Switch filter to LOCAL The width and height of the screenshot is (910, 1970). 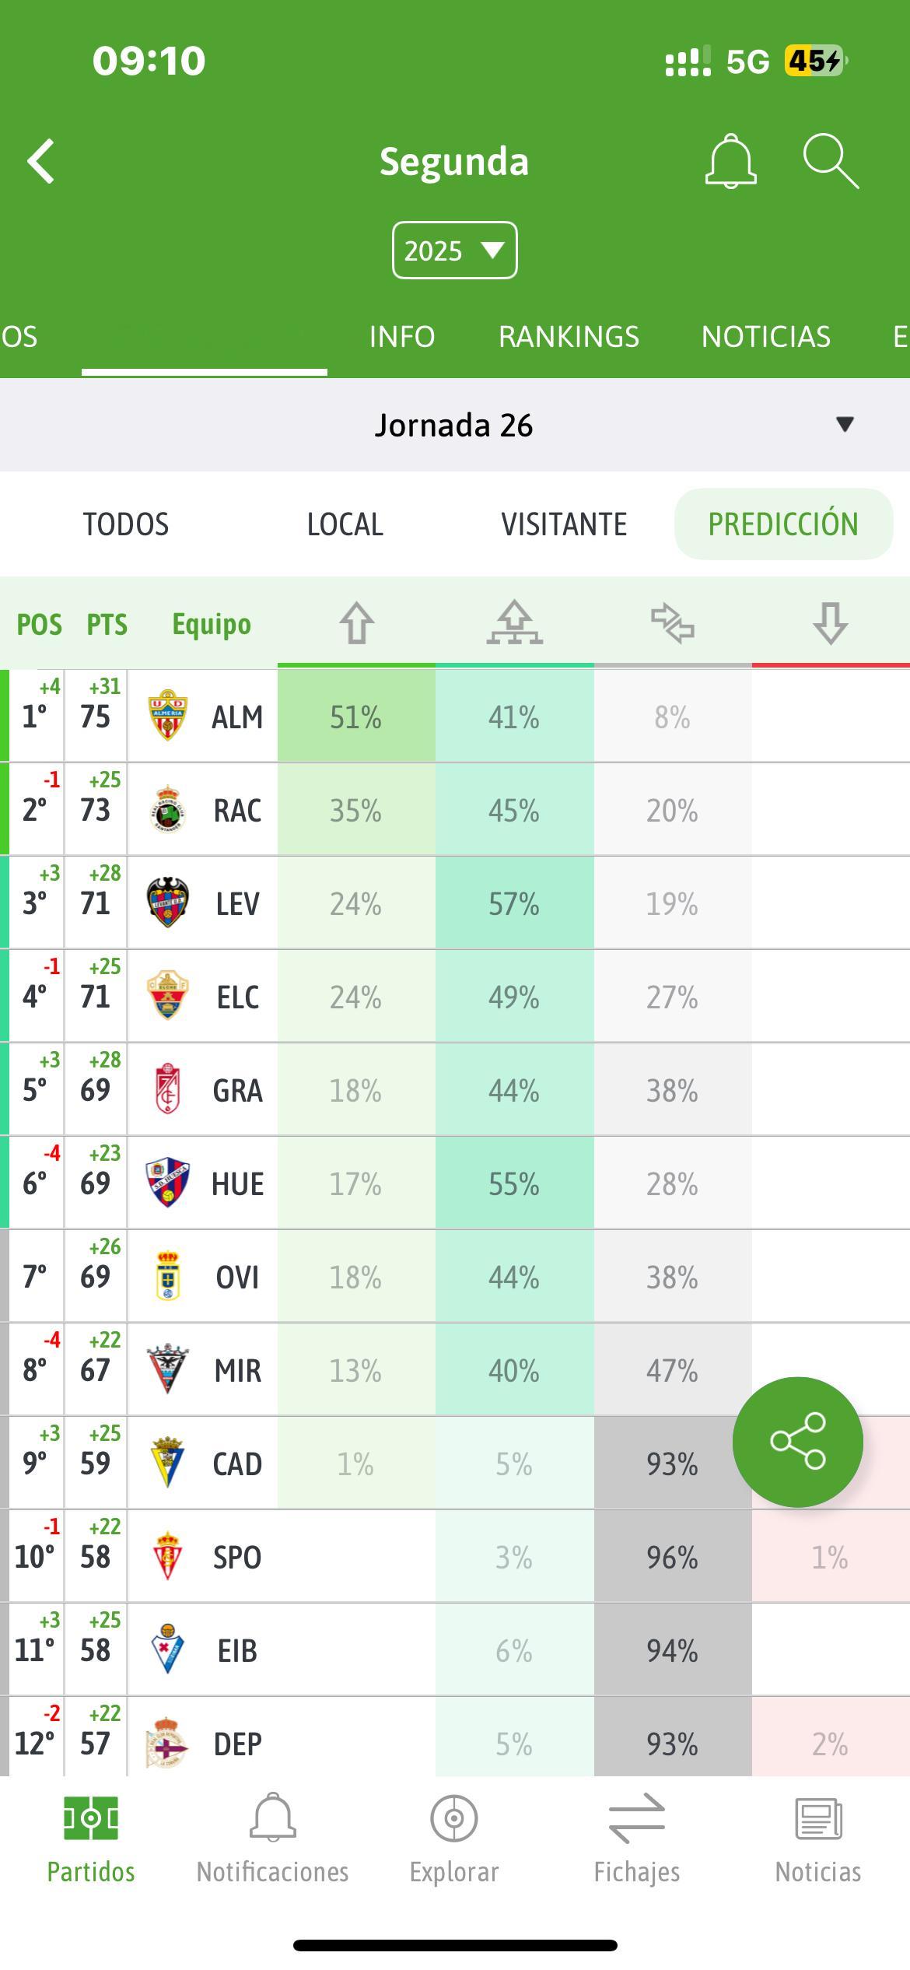(345, 524)
